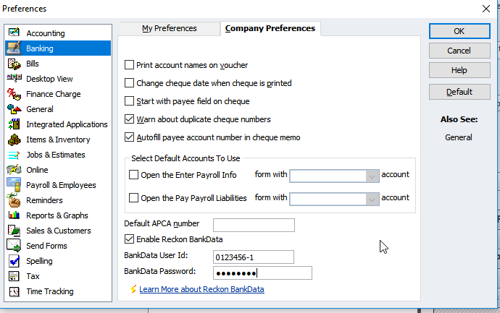This screenshot has height=313, width=500.
Task: Disable Enable Reckon BankData checkbox
Action: point(129,239)
